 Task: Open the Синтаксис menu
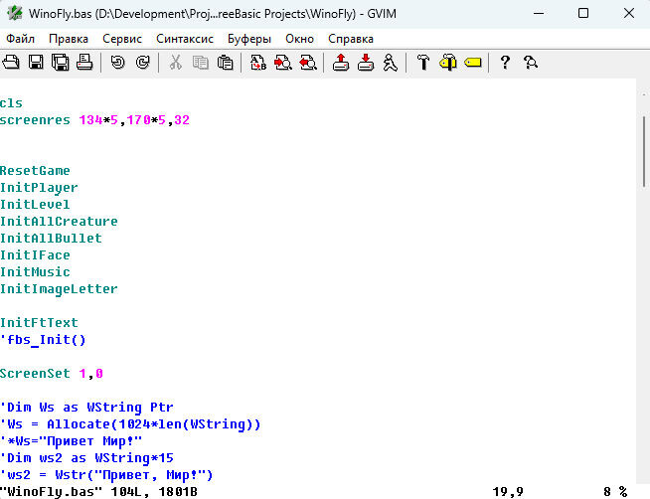(185, 39)
